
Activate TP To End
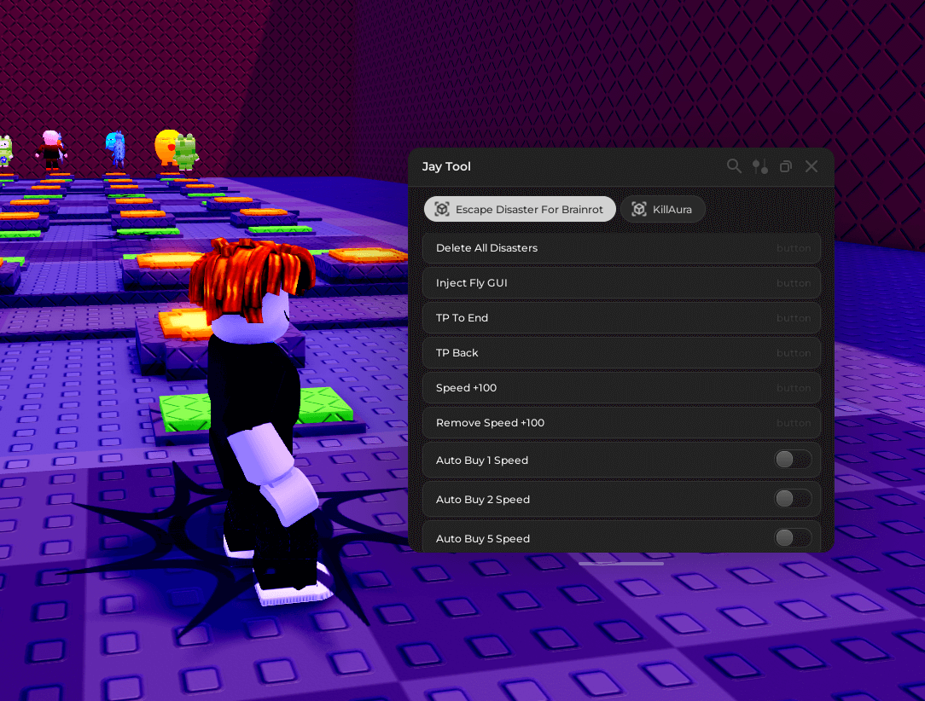(x=622, y=318)
